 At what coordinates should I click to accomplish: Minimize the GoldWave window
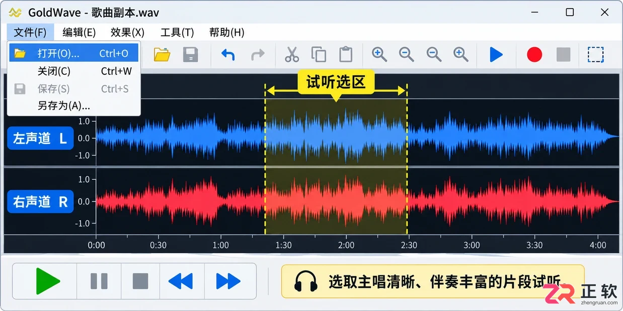point(534,12)
